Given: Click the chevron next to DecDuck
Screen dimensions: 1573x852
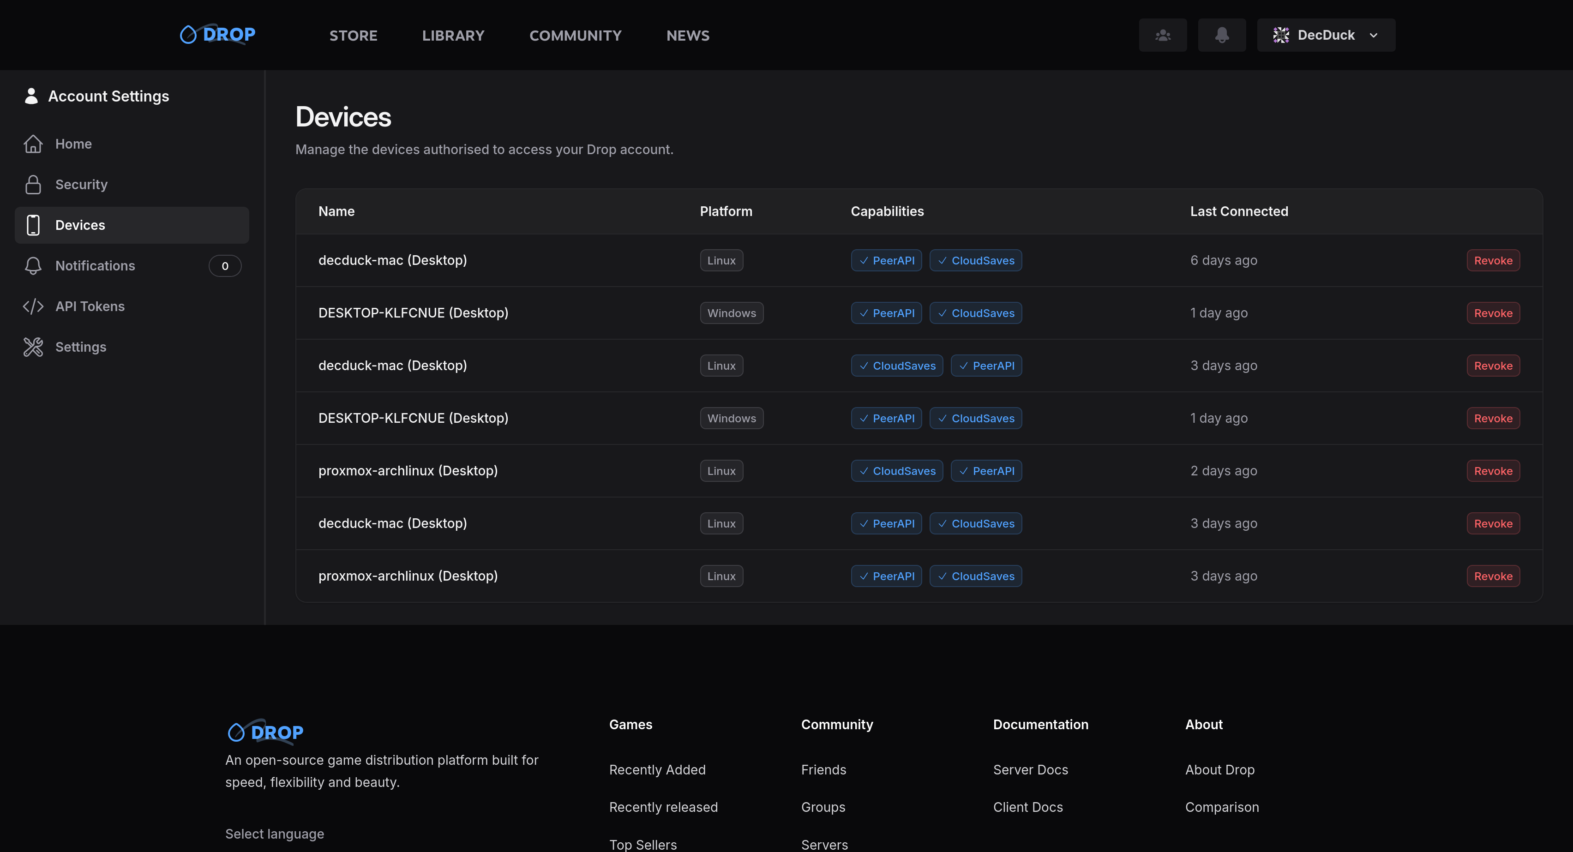Looking at the screenshot, I should (x=1373, y=36).
